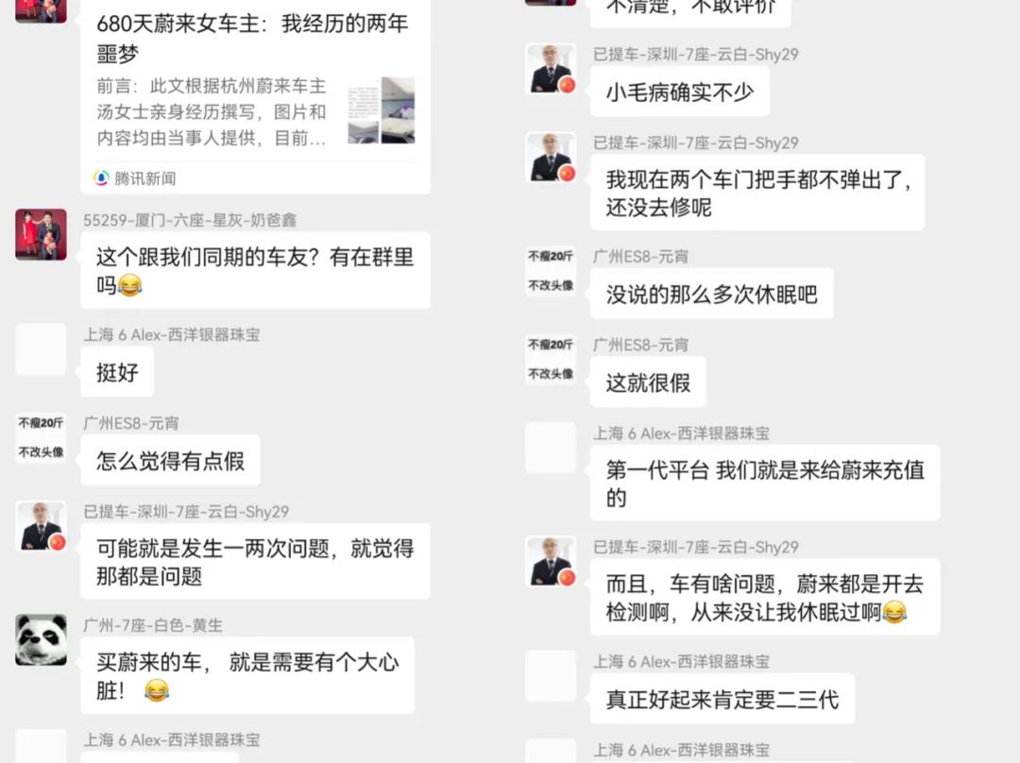Tap avatar next to 这就很假 message
This screenshot has height=763, width=1020.
click(x=551, y=360)
